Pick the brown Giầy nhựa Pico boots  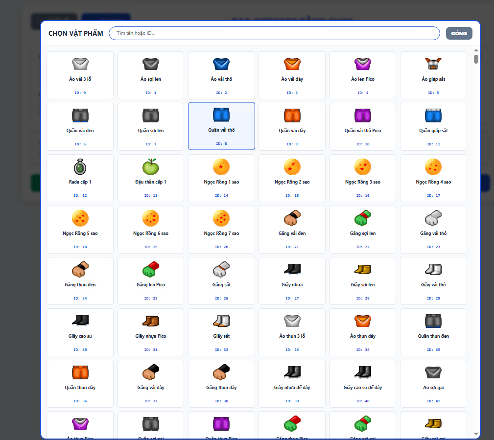pyautogui.click(x=151, y=321)
